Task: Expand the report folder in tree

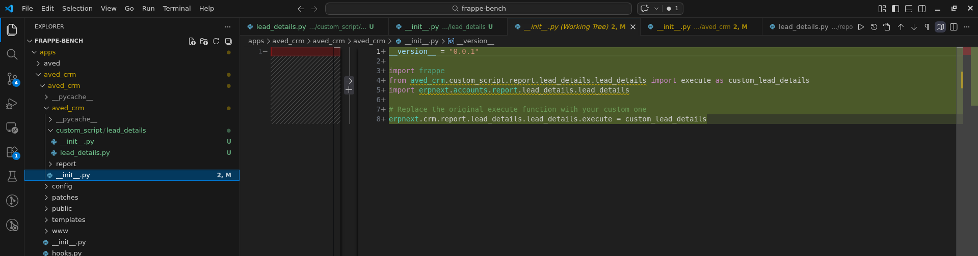Action: 66,164
